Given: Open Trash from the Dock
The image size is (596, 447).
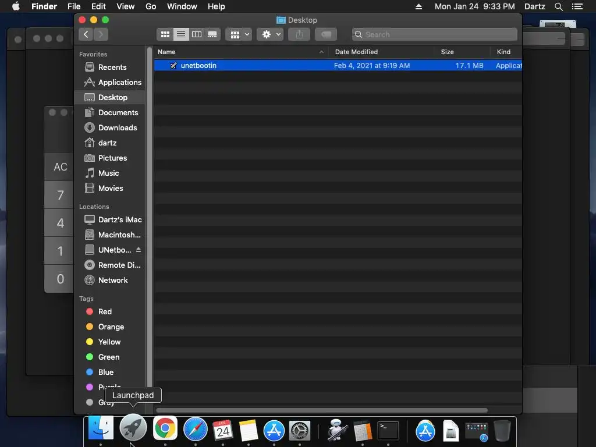Looking at the screenshot, I should [502, 431].
